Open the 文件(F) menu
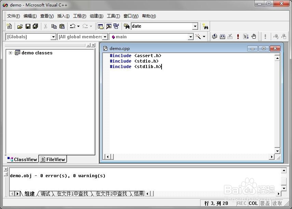 [13, 16]
